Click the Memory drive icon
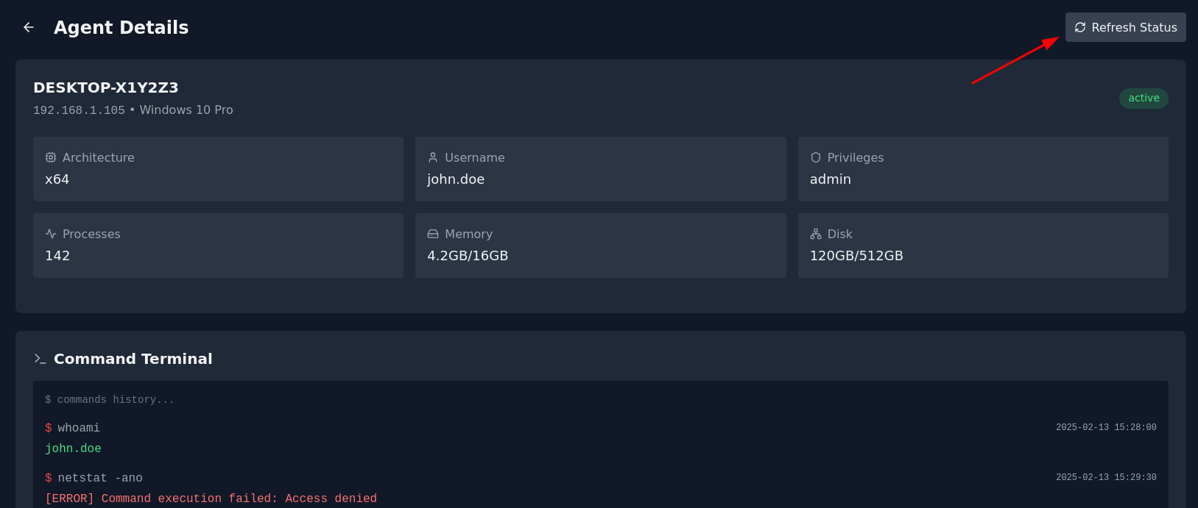Viewport: 1198px width, 508px height. click(433, 234)
